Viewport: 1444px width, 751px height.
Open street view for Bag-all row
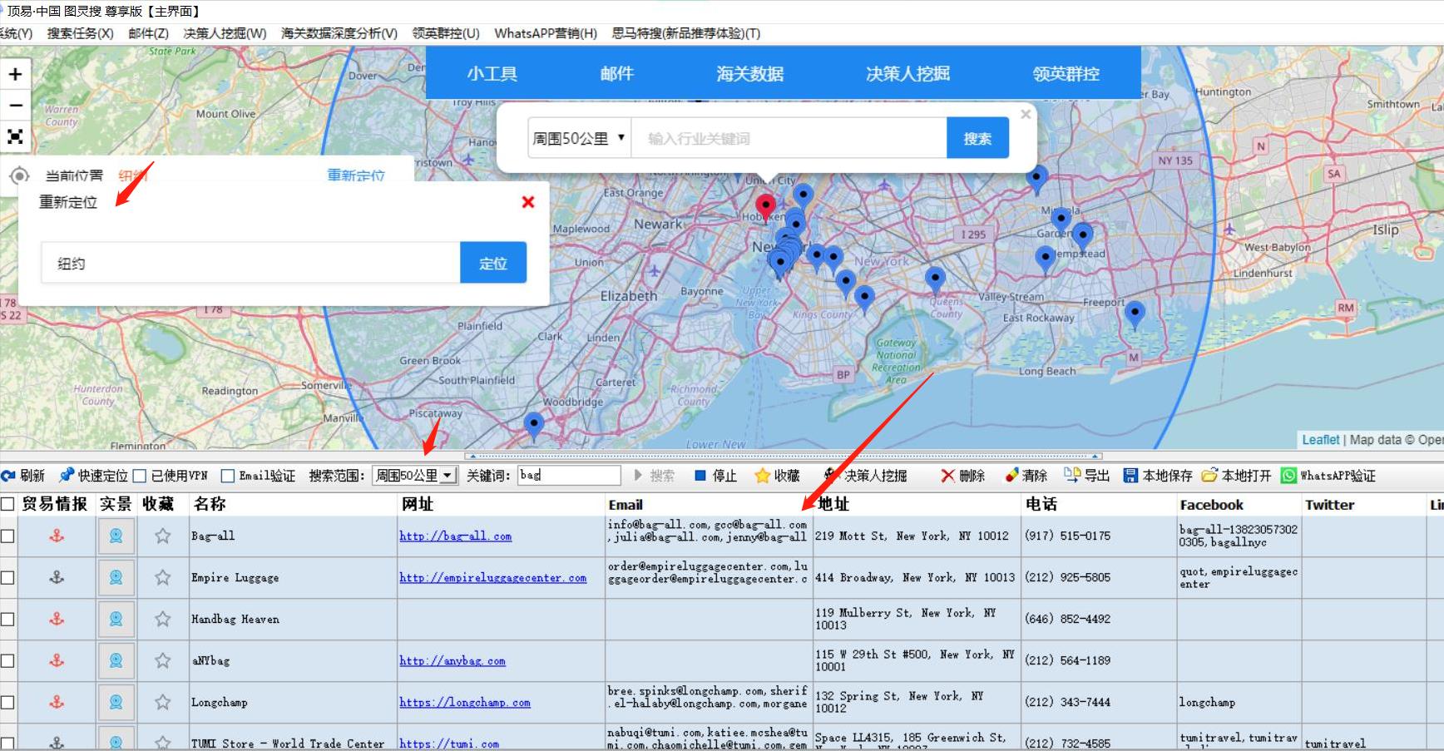pyautogui.click(x=116, y=536)
